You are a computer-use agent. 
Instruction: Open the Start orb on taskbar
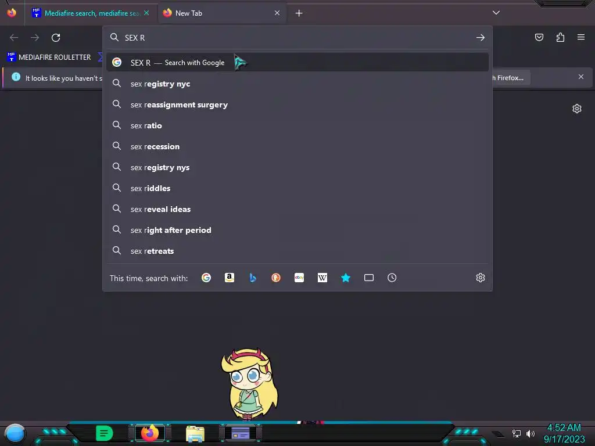(15, 433)
